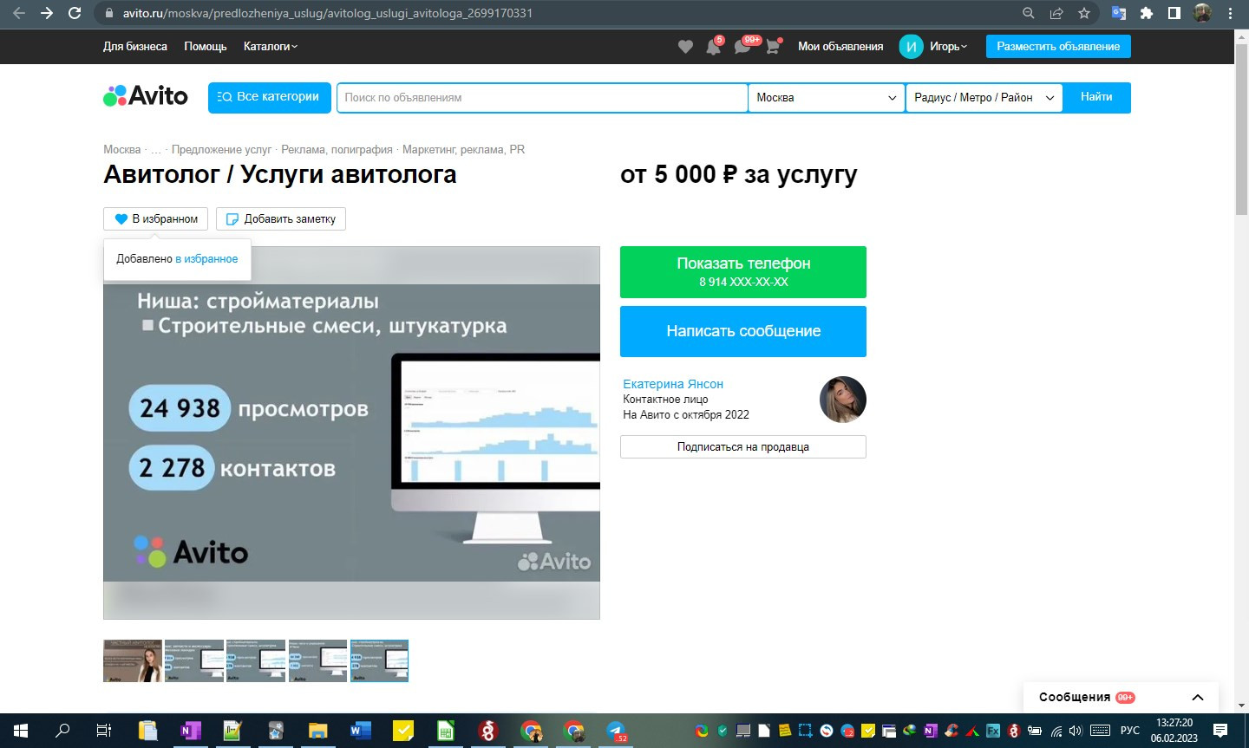Open the Windows Start menu
The width and height of the screenshot is (1249, 748).
coord(21,731)
